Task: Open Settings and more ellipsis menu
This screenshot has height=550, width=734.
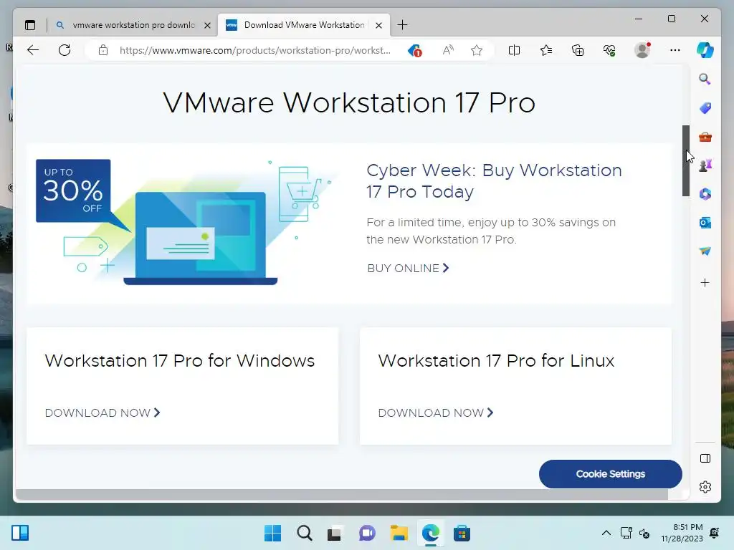Action: [675, 50]
